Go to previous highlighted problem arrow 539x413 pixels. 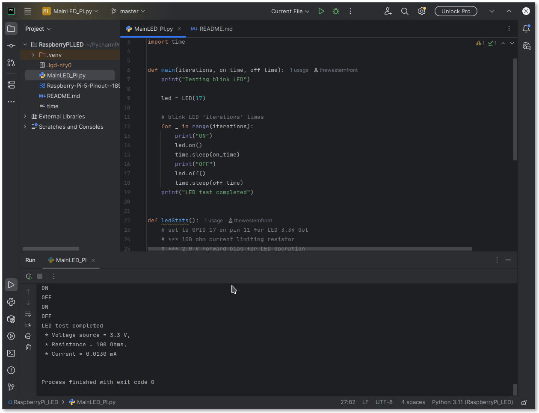pyautogui.click(x=503, y=43)
